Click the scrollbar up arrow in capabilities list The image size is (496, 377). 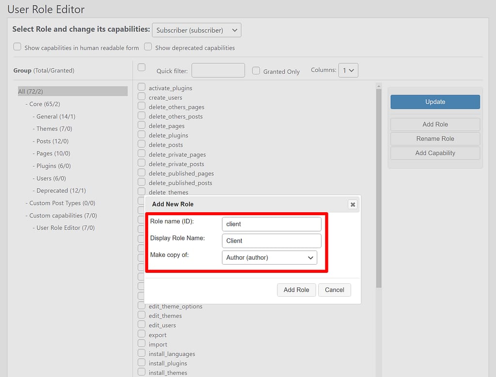coord(379,86)
